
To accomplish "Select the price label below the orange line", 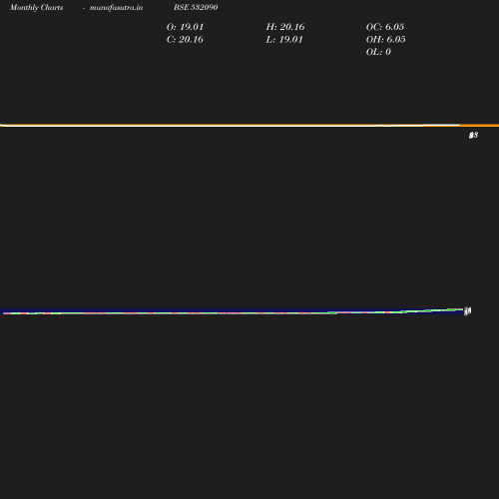I will click(473, 135).
